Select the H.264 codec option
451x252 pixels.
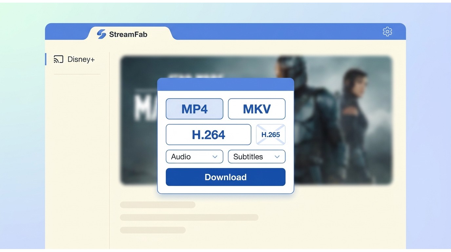click(x=208, y=135)
